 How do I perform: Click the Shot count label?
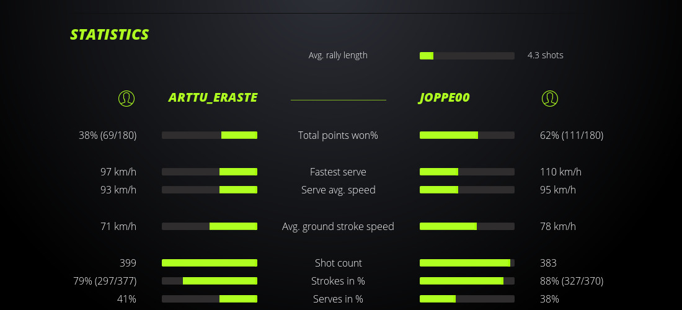[x=338, y=263]
